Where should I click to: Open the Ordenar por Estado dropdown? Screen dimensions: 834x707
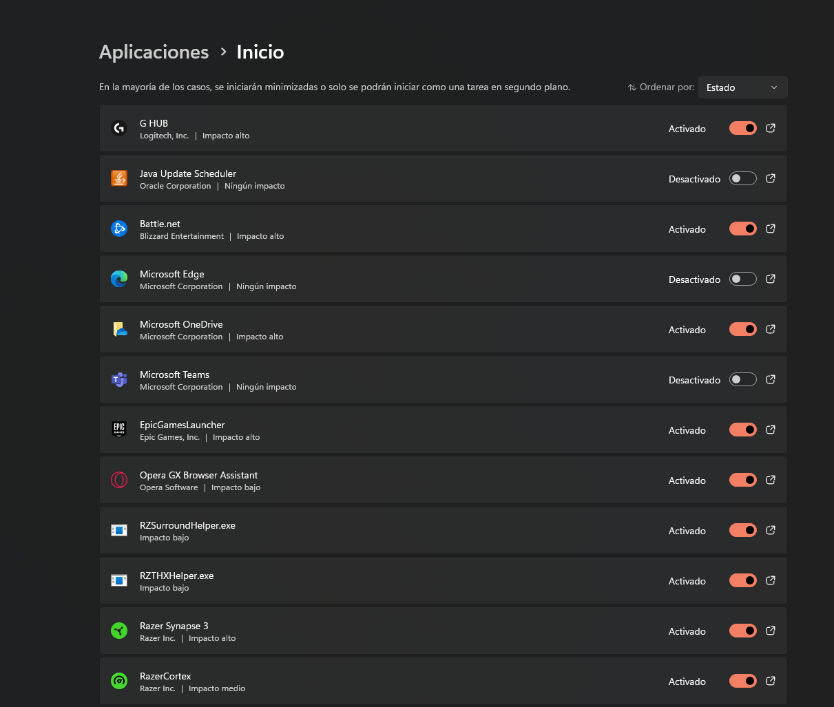[x=742, y=87]
